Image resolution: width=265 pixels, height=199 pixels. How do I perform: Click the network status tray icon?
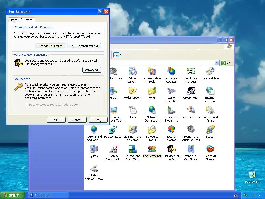(246, 195)
